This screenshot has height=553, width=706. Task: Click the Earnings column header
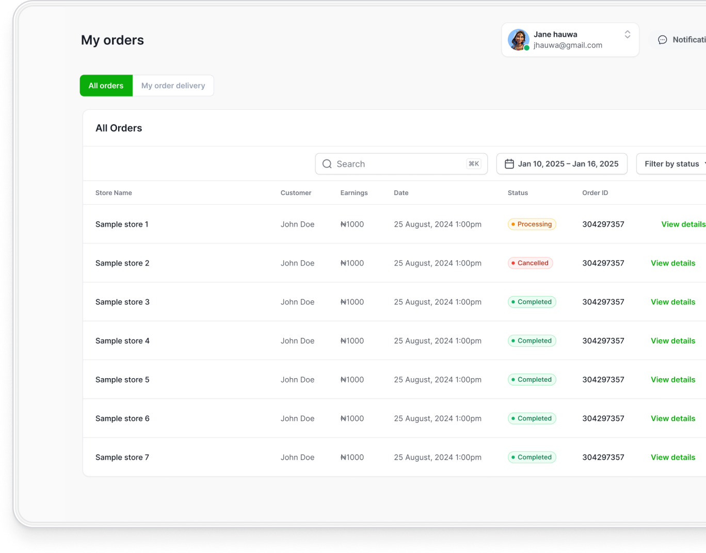354,193
